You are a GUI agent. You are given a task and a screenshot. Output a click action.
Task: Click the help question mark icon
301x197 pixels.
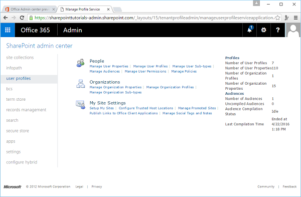pos(277,30)
